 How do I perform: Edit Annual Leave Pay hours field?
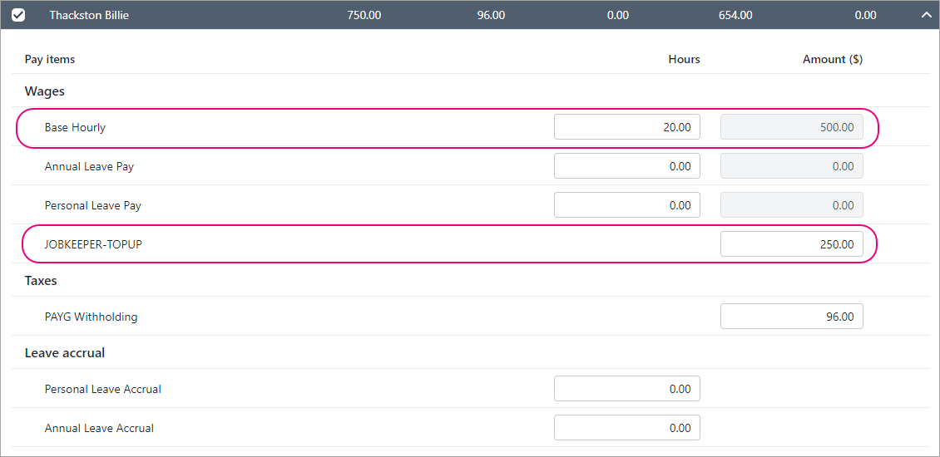click(626, 166)
